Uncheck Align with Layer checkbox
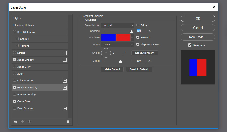 pyautogui.click(x=138, y=44)
